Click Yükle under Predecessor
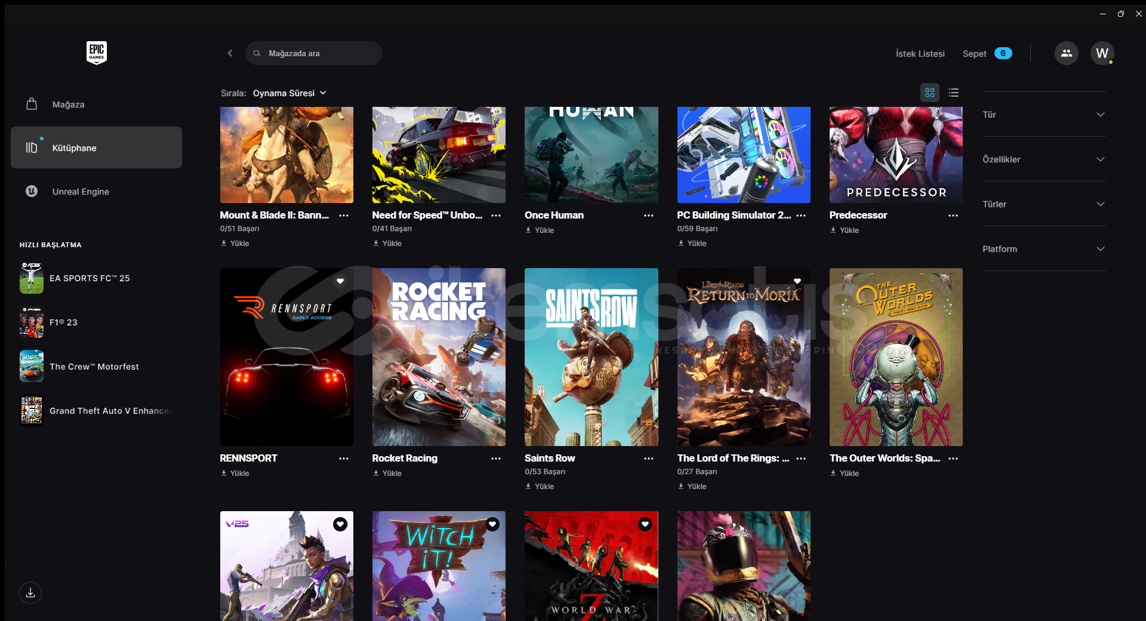This screenshot has height=621, width=1146. point(845,230)
